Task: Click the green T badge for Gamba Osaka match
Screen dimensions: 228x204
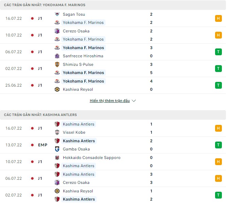Action: click(x=218, y=145)
